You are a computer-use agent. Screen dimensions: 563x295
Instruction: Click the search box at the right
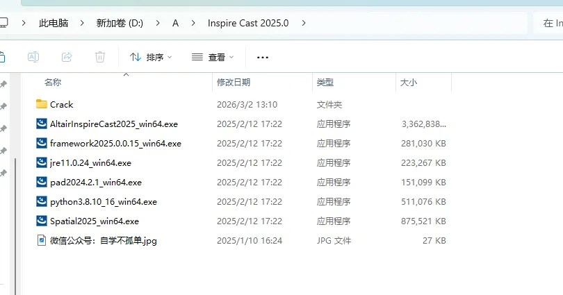(548, 23)
